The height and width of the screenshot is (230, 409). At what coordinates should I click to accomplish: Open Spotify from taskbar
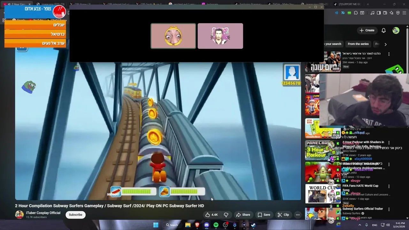(x=216, y=225)
